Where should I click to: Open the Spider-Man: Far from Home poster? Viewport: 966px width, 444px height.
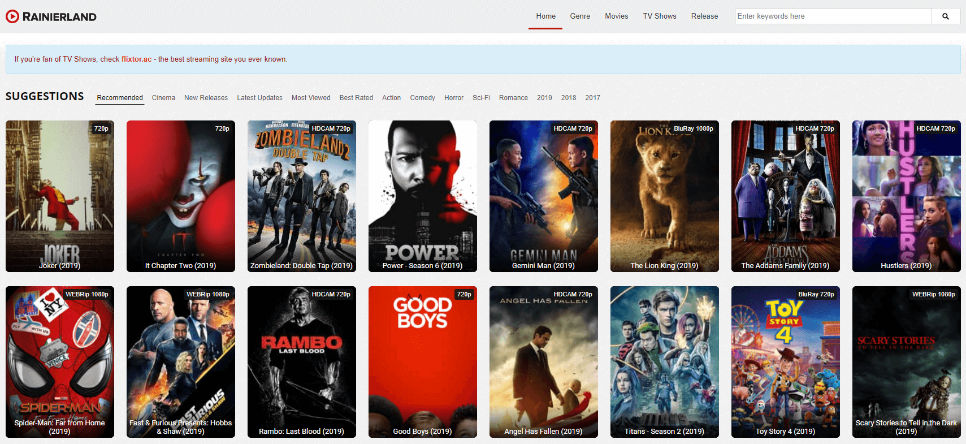pyautogui.click(x=60, y=362)
